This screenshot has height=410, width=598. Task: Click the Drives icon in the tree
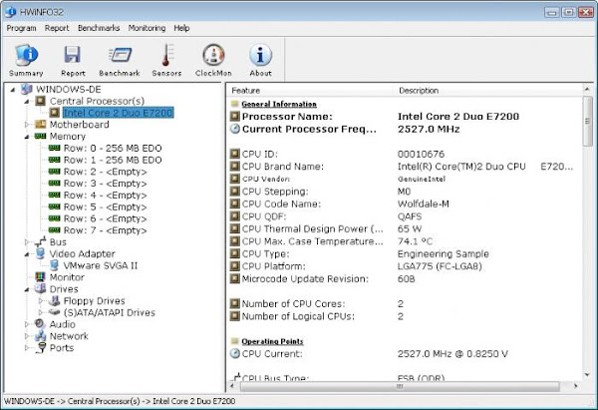(x=40, y=288)
